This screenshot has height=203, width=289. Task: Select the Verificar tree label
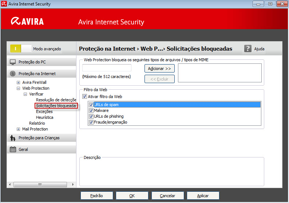pos(36,94)
